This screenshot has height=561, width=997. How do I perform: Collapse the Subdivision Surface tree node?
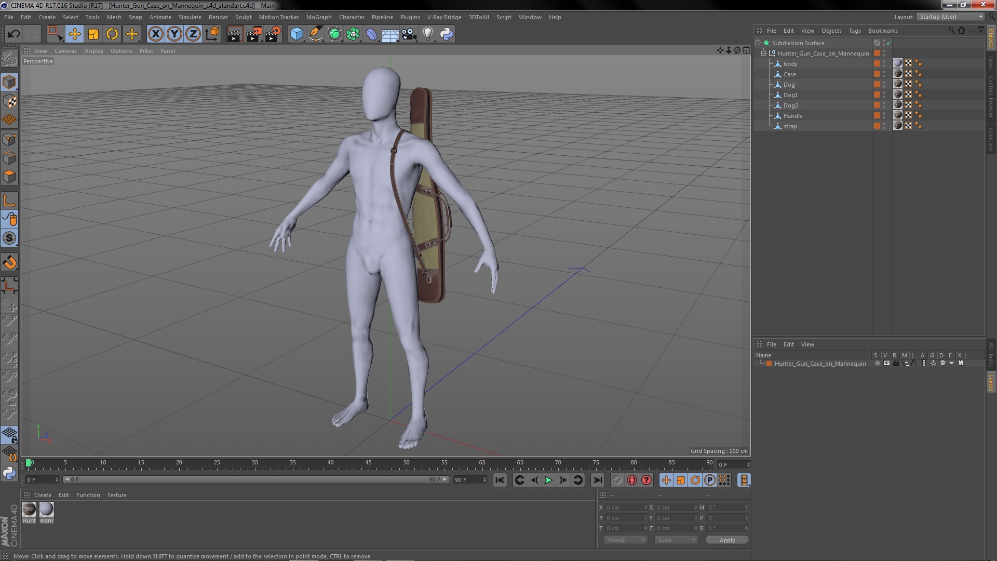pyautogui.click(x=758, y=43)
